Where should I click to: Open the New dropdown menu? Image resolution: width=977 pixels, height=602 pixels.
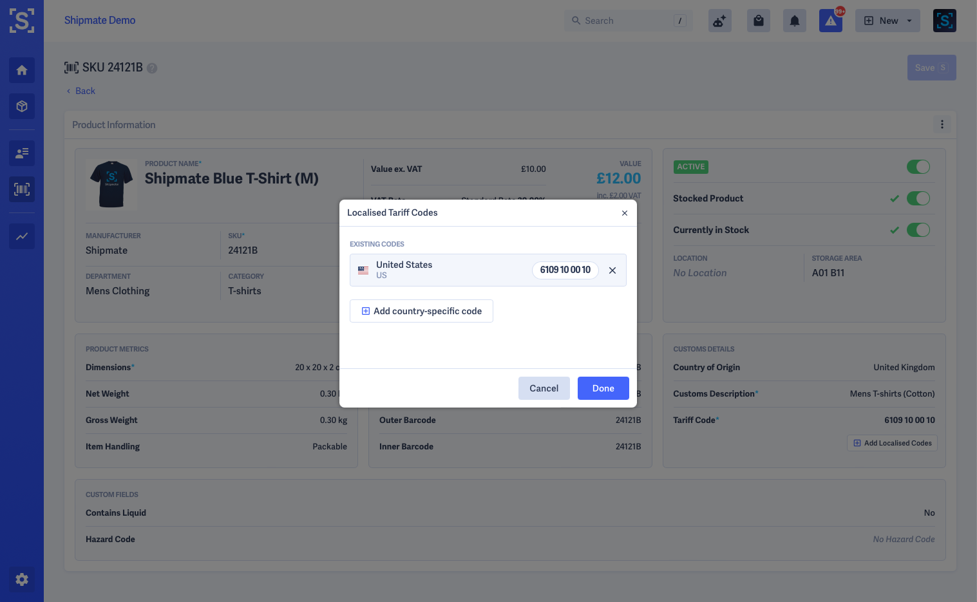pyautogui.click(x=887, y=21)
